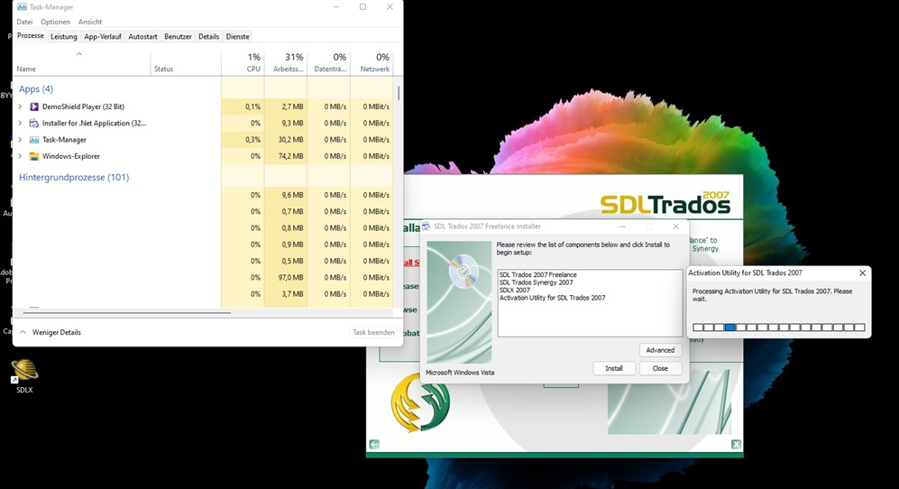899x489 pixels.
Task: Expand the Task-Manager process row
Action: click(x=20, y=140)
